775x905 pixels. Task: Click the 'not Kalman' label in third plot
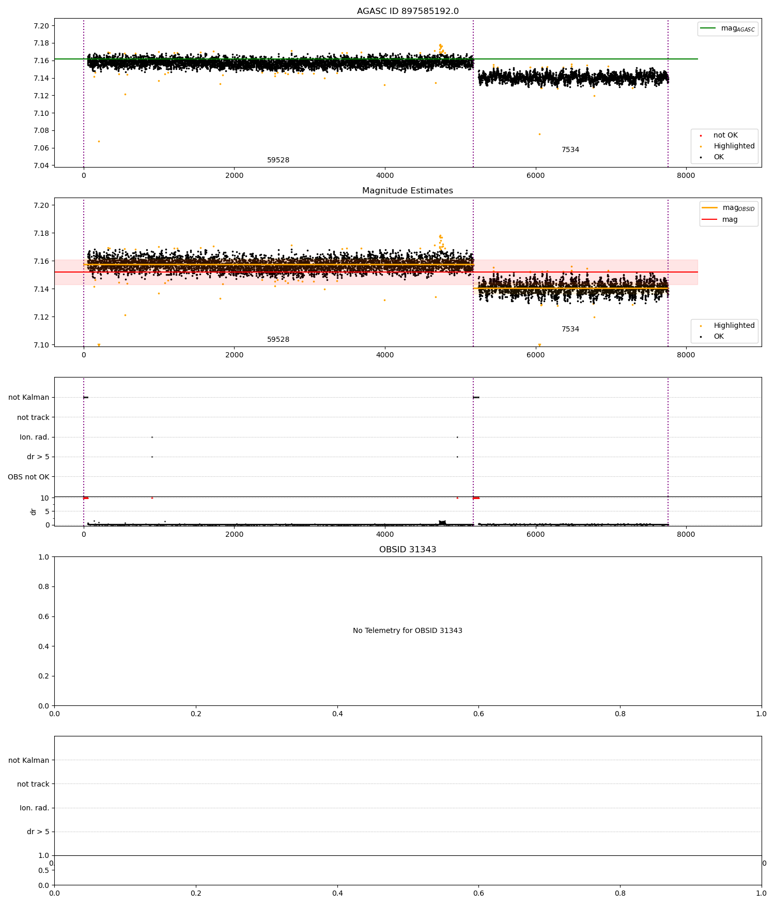coord(29,398)
